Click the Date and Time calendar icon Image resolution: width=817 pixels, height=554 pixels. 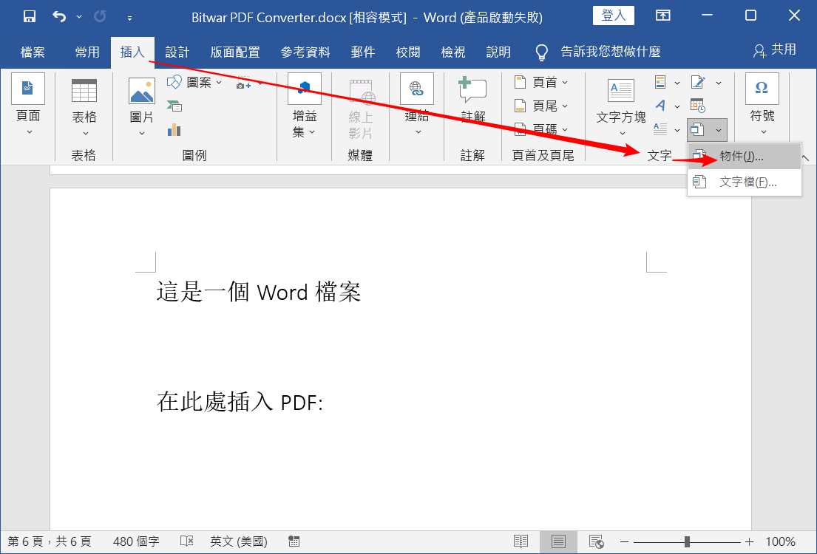(x=698, y=106)
